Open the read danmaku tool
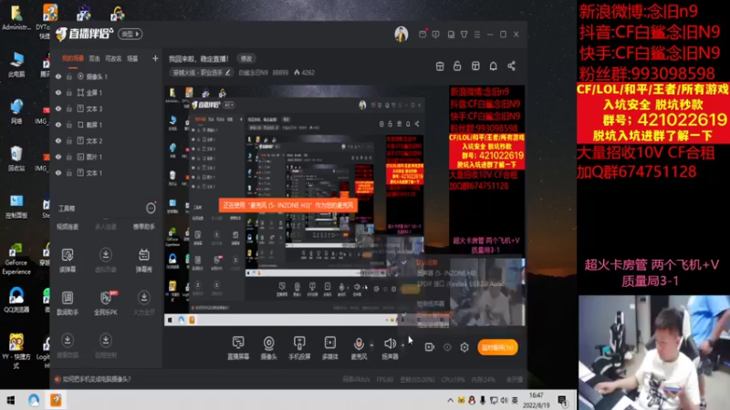 (x=68, y=260)
